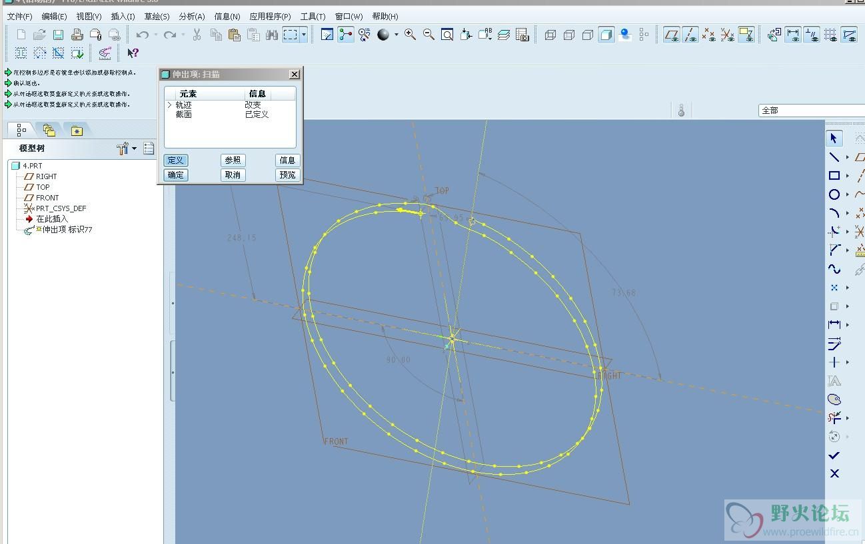Expand the Circle tool flyout arrow
Image resolution: width=865 pixels, height=544 pixels.
point(848,194)
